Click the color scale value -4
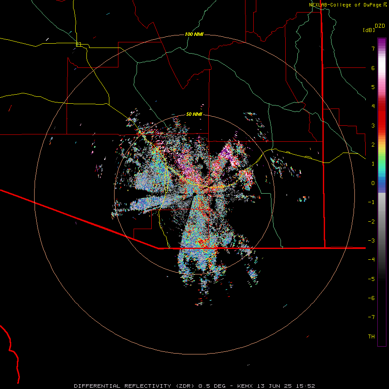This screenshot has height=389, width=389. (371, 260)
